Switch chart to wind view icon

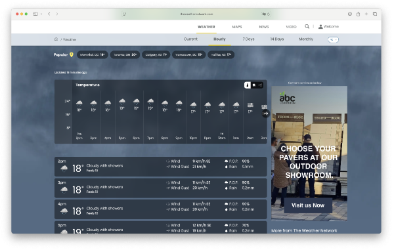(x=260, y=85)
